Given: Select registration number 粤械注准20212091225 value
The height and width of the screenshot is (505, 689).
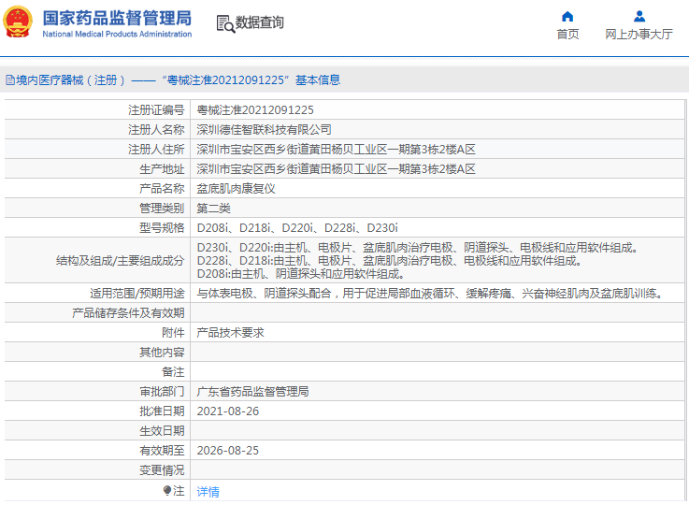Looking at the screenshot, I should [x=255, y=109].
